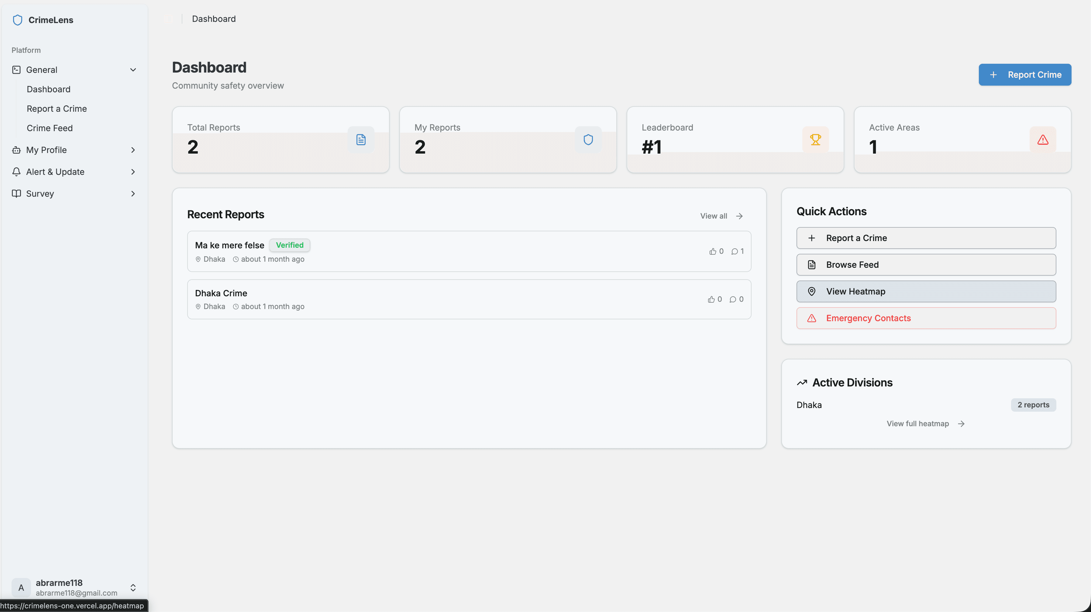Select Report a Crime sidebar item
The height and width of the screenshot is (612, 1091).
pos(57,109)
